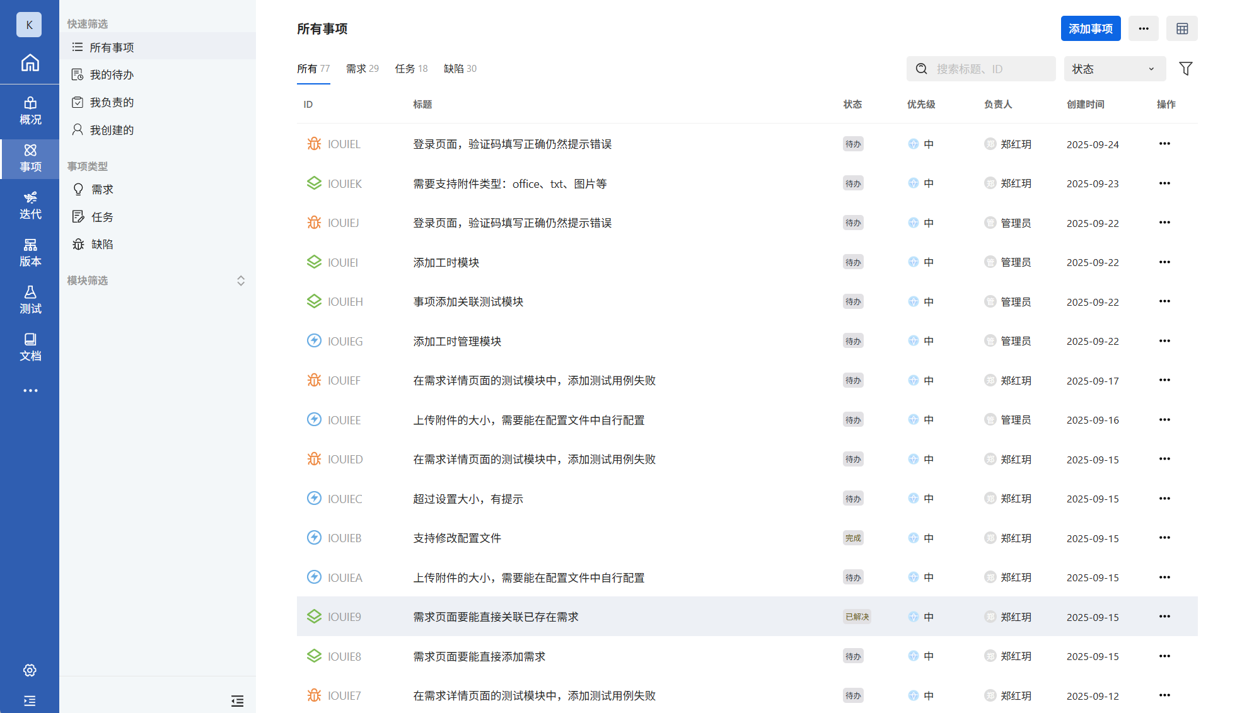This screenshot has width=1242, height=713.
Task: Switch to the 缺陷 30 tab
Action: 460,69
